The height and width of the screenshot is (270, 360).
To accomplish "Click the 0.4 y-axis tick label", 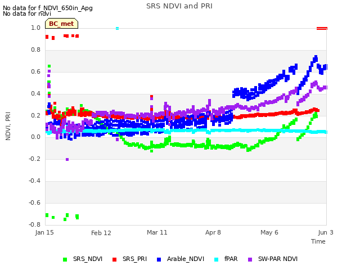I will click(35, 93).
